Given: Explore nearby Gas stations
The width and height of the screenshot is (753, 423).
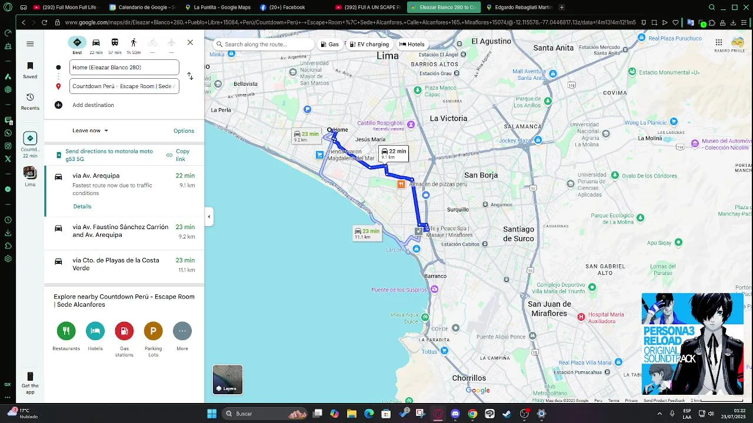Looking at the screenshot, I should point(124,340).
